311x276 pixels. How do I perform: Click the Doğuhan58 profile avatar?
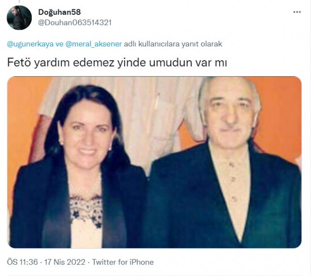[x=19, y=18]
